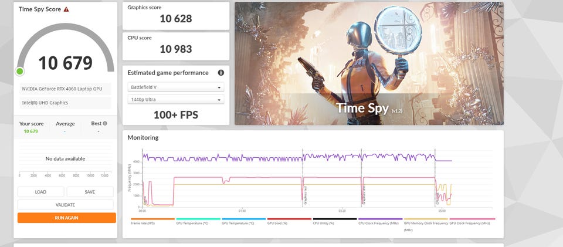Click the 100+ FPS estimate text
The image size is (563, 247).
point(176,115)
